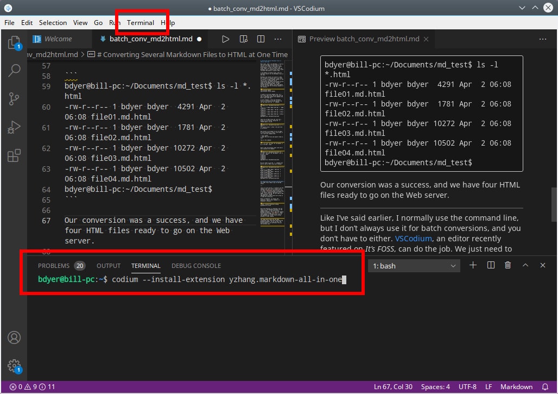Open the Terminal menu

point(140,23)
